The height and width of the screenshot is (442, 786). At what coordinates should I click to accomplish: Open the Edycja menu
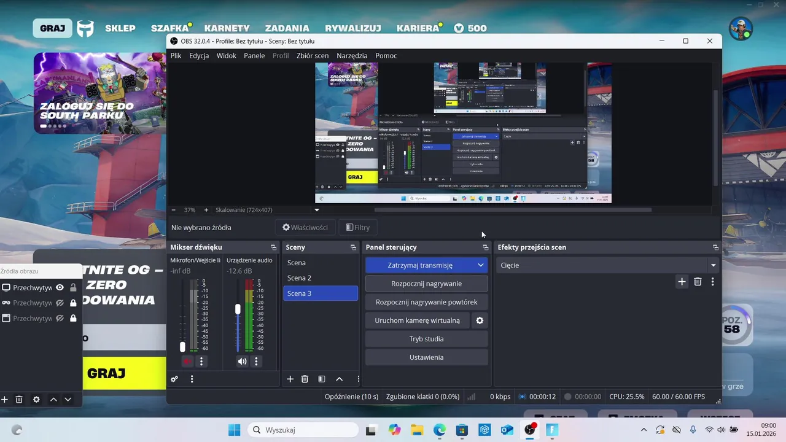(x=199, y=55)
